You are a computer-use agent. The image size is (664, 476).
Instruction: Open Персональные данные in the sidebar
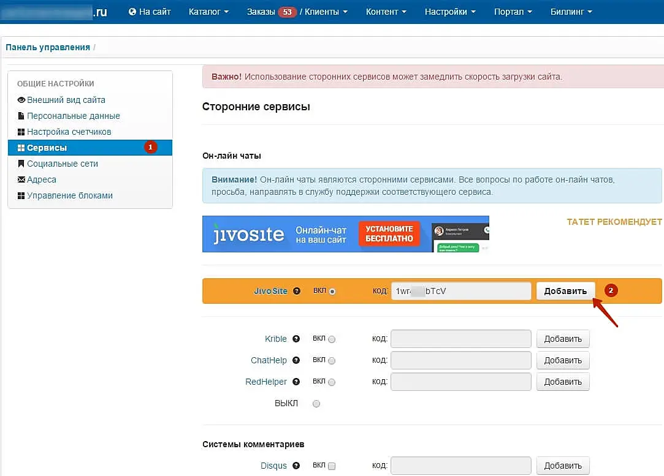(73, 116)
